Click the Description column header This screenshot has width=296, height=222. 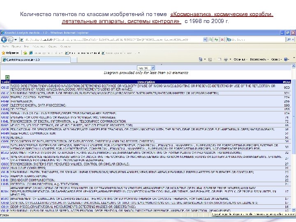point(146,82)
